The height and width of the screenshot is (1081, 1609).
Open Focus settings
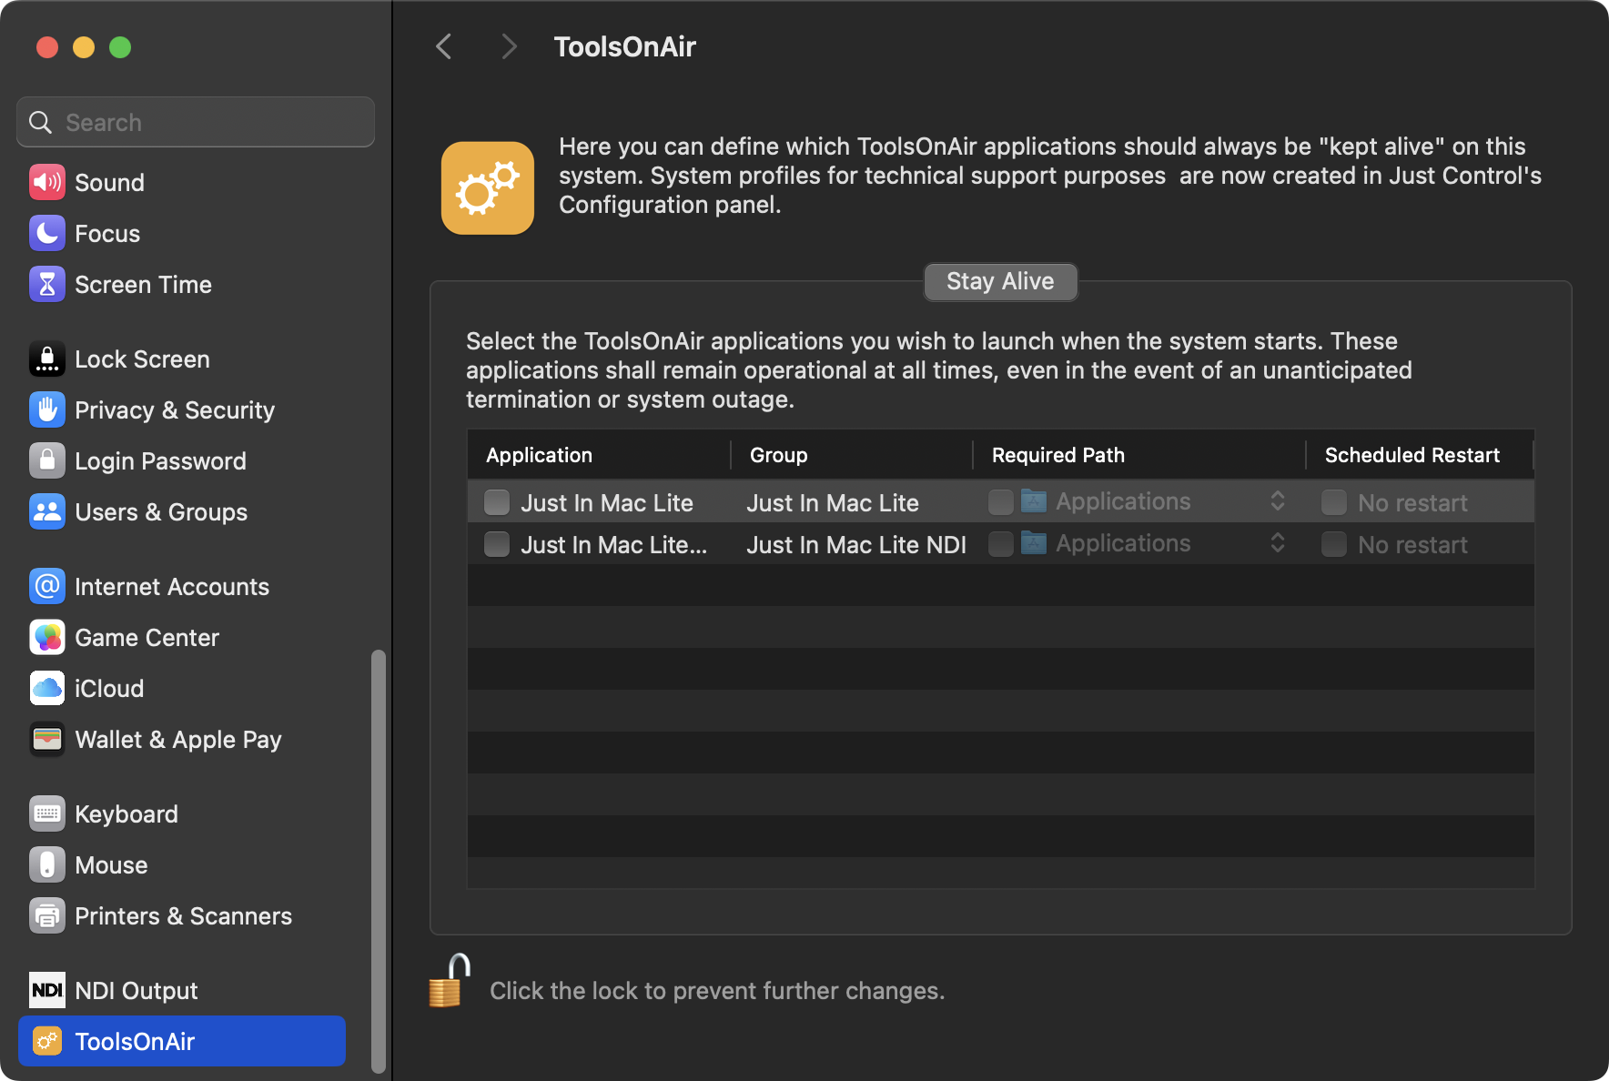pos(182,233)
